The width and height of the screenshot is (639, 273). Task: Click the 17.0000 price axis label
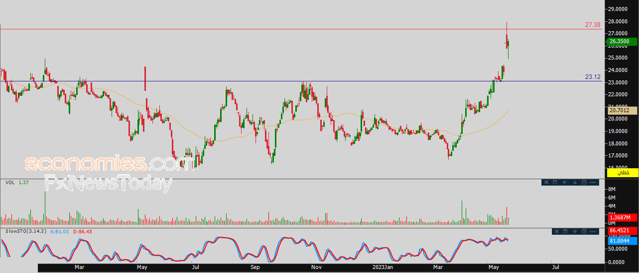(618, 156)
